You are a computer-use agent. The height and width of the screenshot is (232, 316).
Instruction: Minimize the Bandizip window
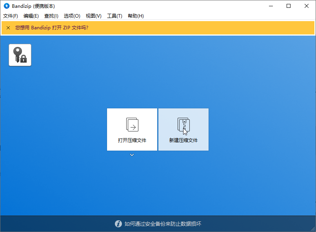[x=271, y=6]
